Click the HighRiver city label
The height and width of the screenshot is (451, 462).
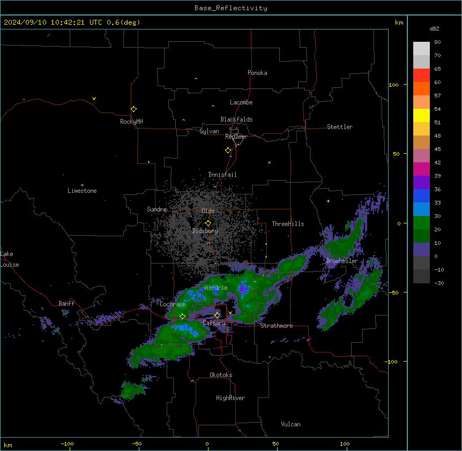click(x=230, y=398)
